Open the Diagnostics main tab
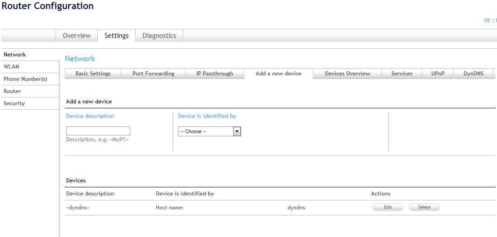This screenshot has width=497, height=237. [x=159, y=36]
